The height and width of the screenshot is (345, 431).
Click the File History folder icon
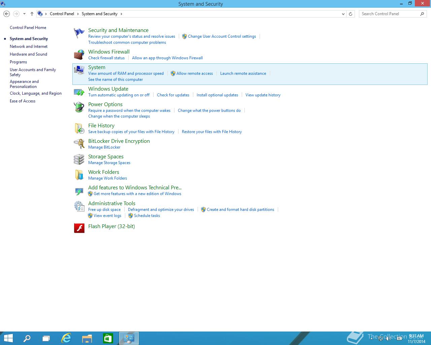pyautogui.click(x=79, y=128)
